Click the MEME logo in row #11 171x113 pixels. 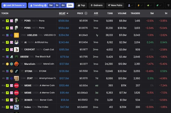(x=16, y=93)
